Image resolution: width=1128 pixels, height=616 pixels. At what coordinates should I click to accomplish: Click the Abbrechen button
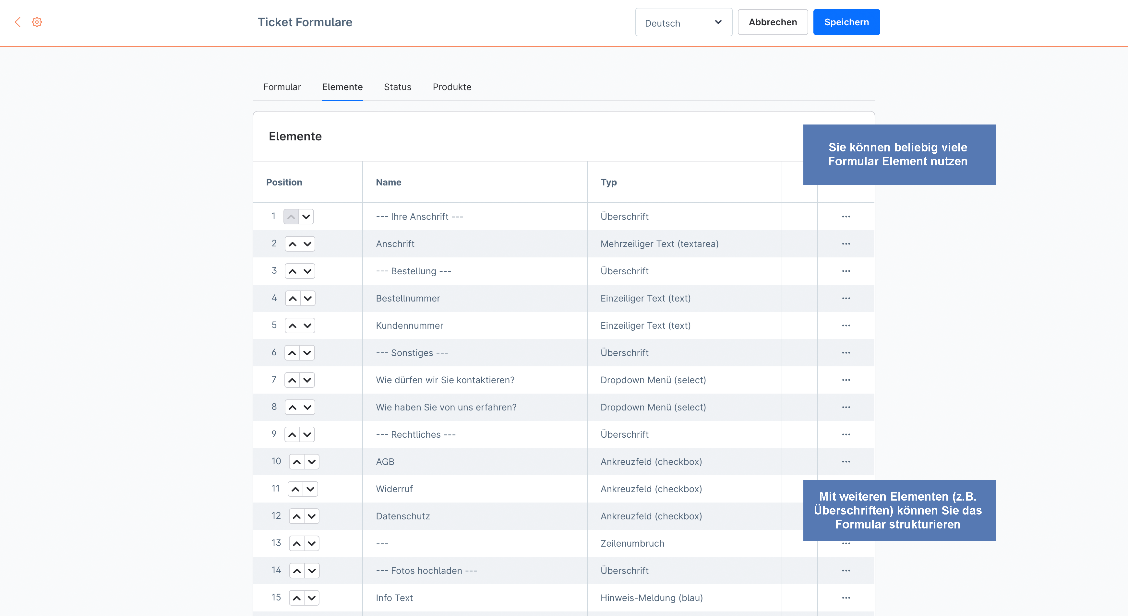[x=773, y=22]
